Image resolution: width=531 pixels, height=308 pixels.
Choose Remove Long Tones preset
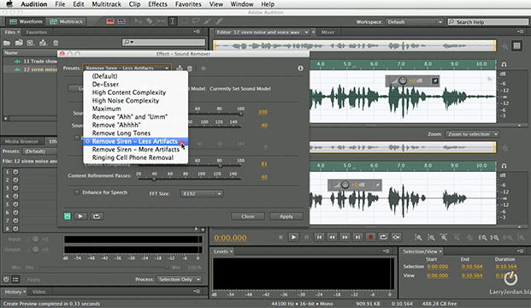[135, 133]
